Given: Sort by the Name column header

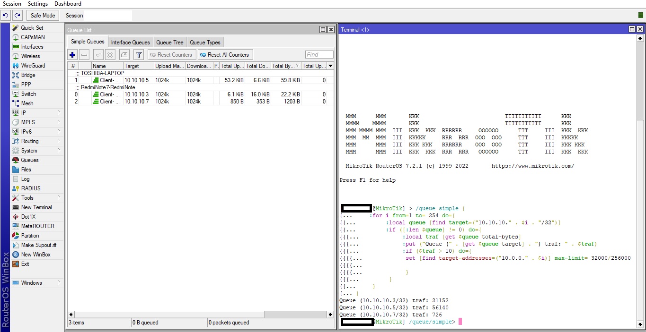Looking at the screenshot, I should pos(107,66).
